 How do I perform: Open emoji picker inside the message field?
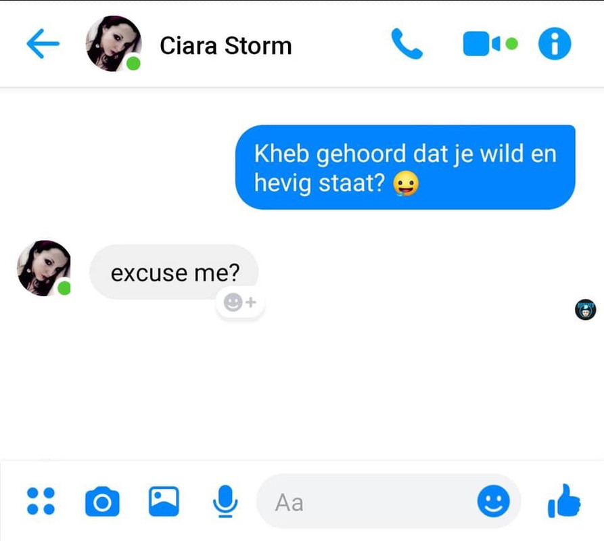[494, 501]
